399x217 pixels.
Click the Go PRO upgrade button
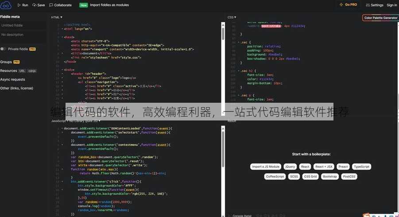(348, 4)
